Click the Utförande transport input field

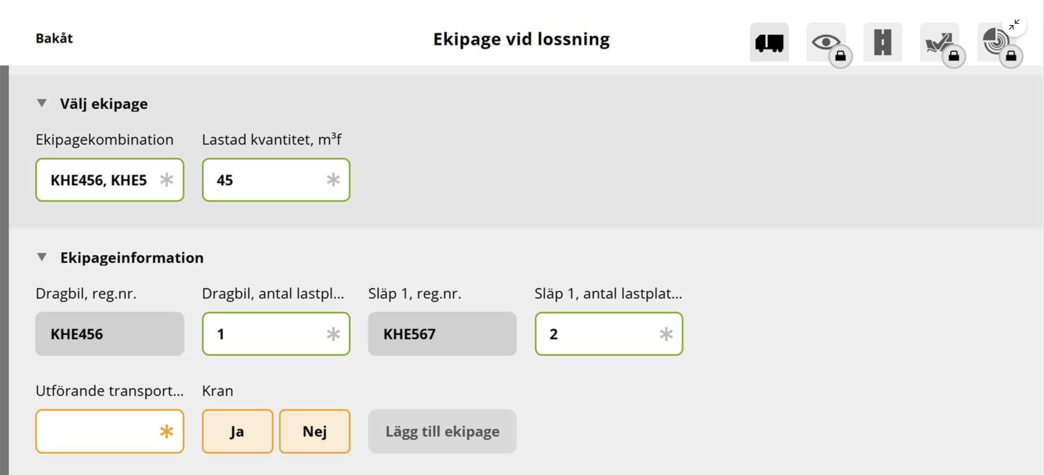[110, 431]
